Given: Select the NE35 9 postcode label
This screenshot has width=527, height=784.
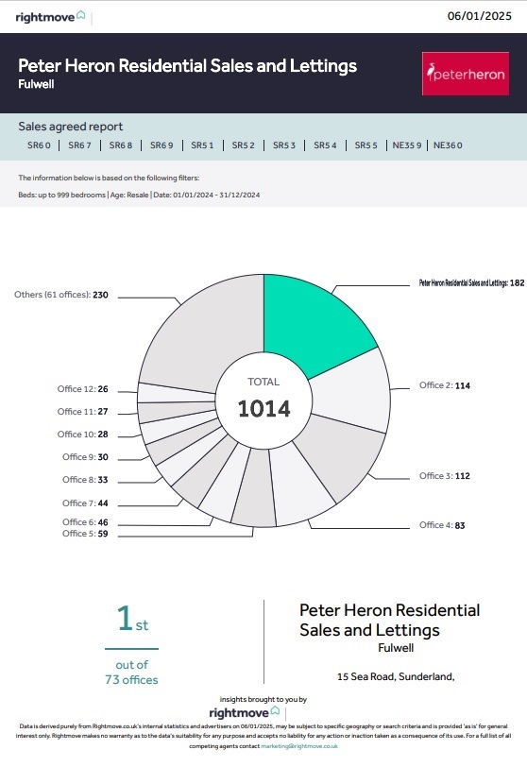Looking at the screenshot, I should click(406, 145).
